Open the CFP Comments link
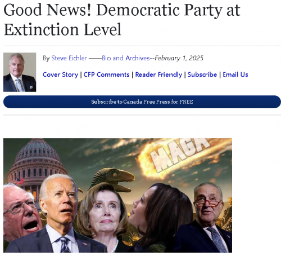Viewport: 281px width, 256px height. point(106,74)
